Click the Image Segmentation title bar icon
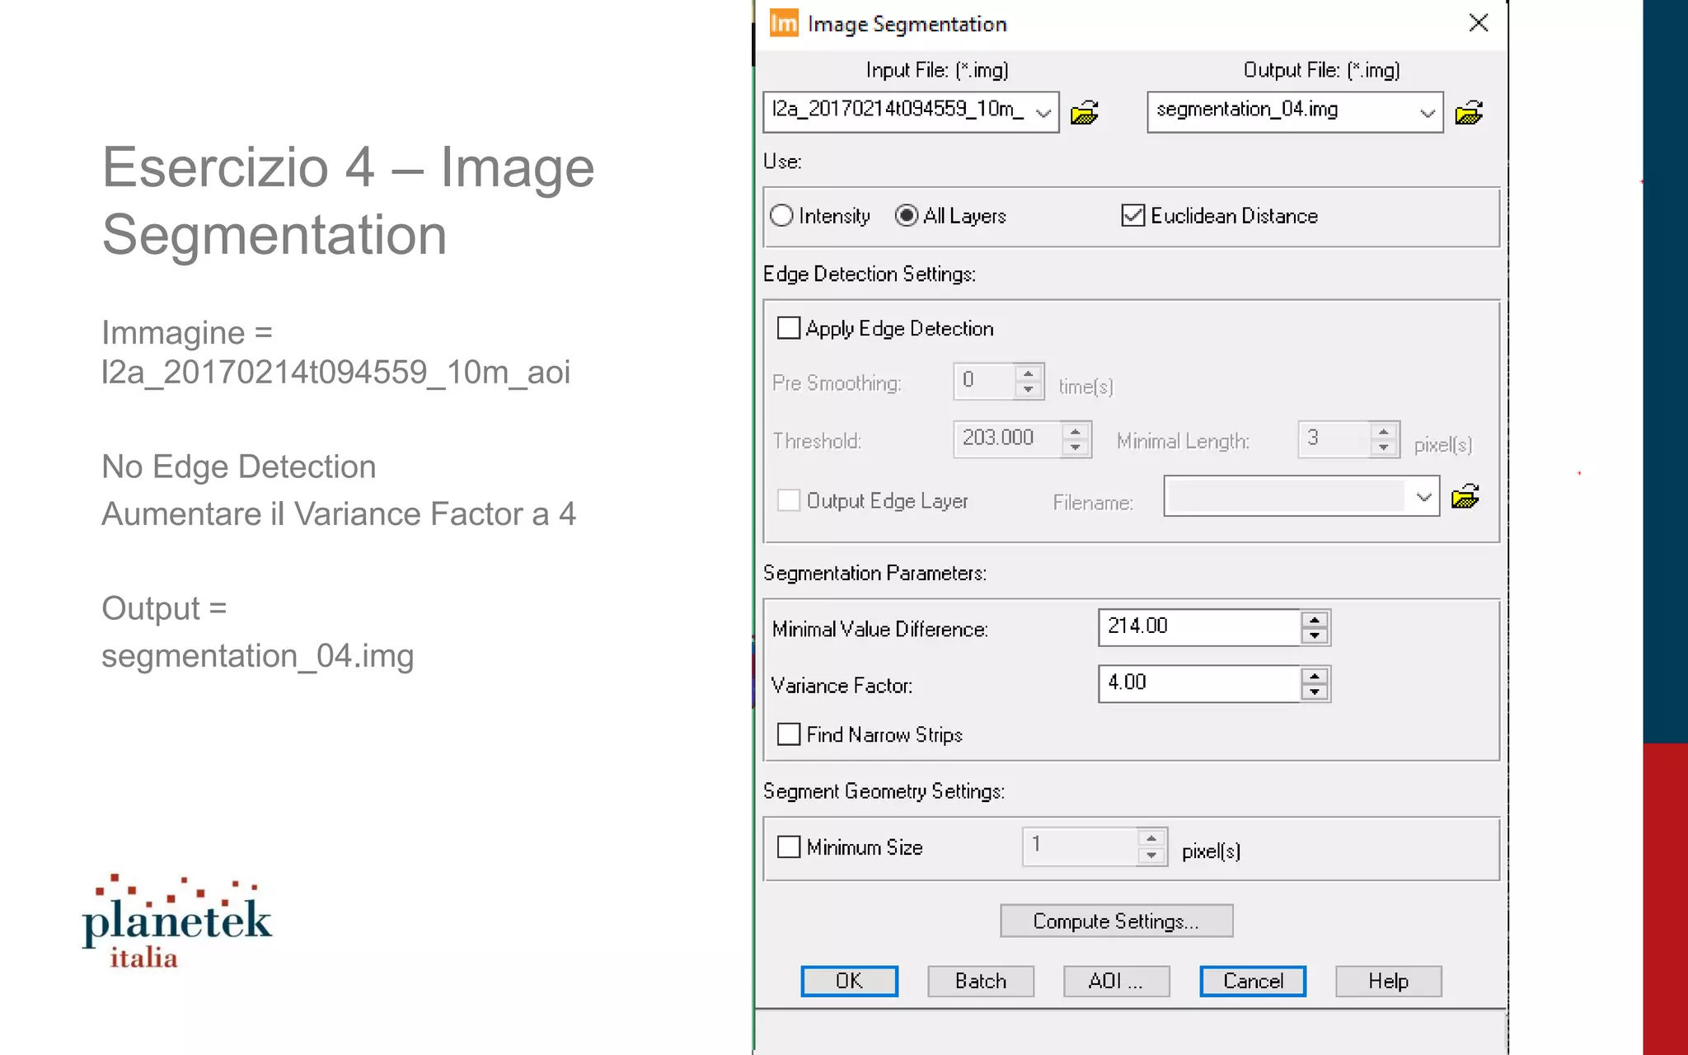This screenshot has height=1055, width=1688. pyautogui.click(x=783, y=23)
